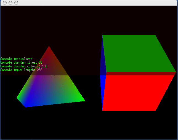Click the green left edge of pyramid
This screenshot has width=178, height=140.
coord(22,94)
